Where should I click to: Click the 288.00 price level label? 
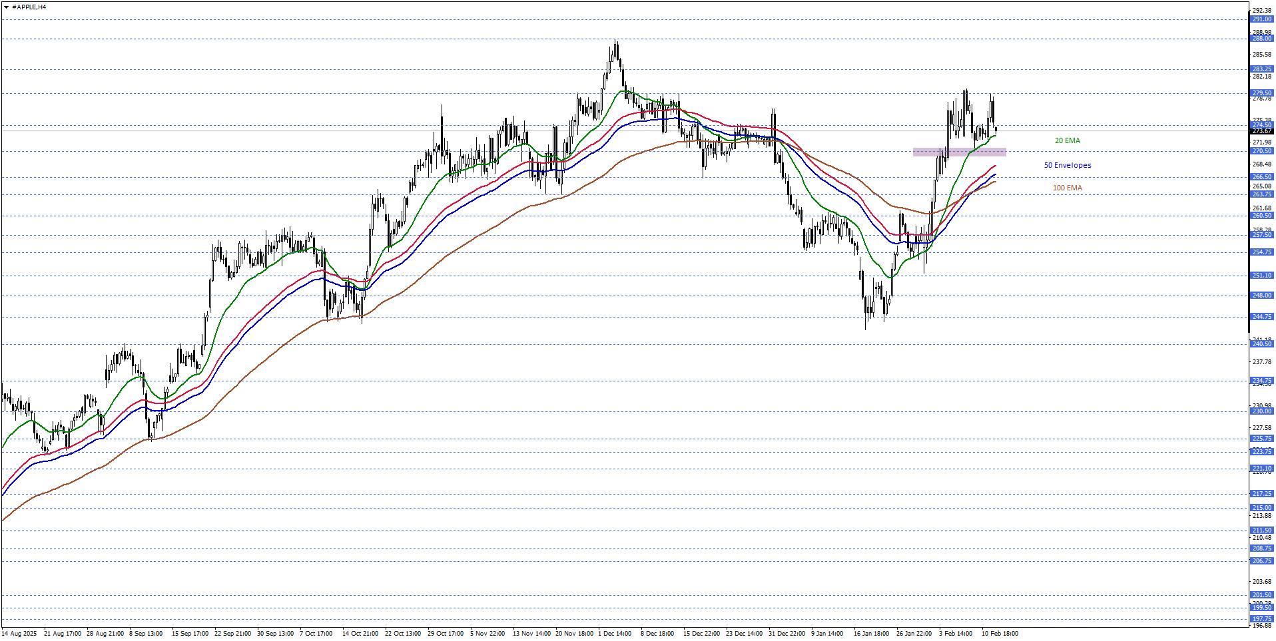1261,39
